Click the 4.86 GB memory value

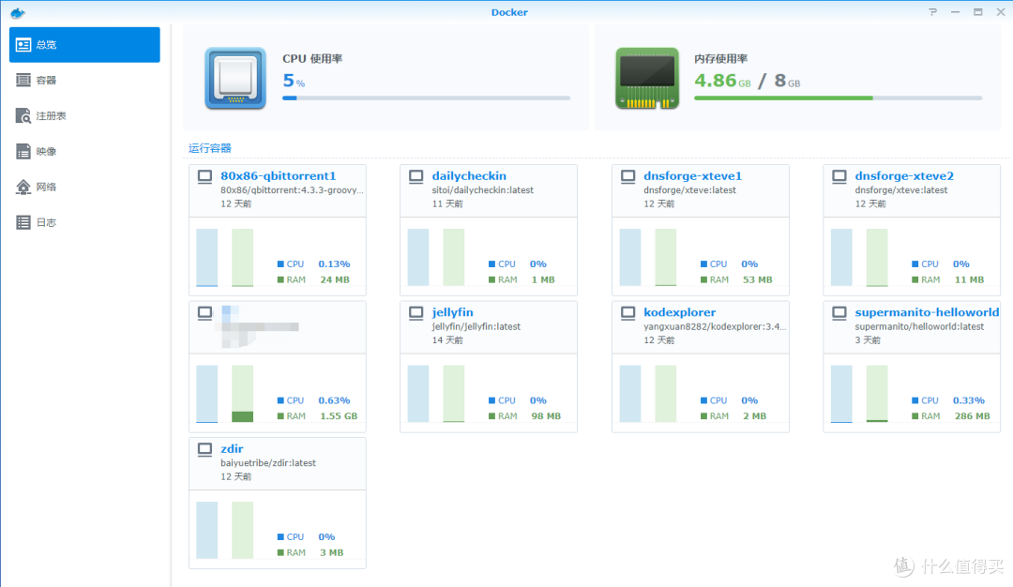tap(722, 81)
